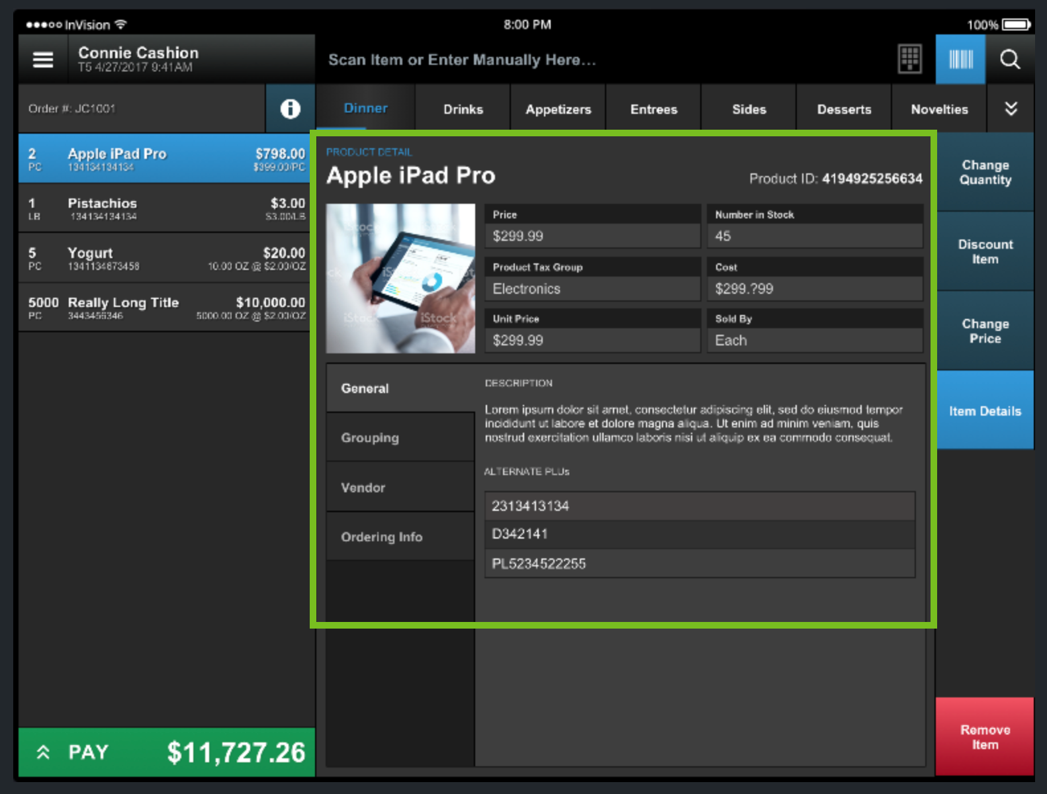The height and width of the screenshot is (794, 1047).
Task: Click the red Remove Item button
Action: [985, 736]
